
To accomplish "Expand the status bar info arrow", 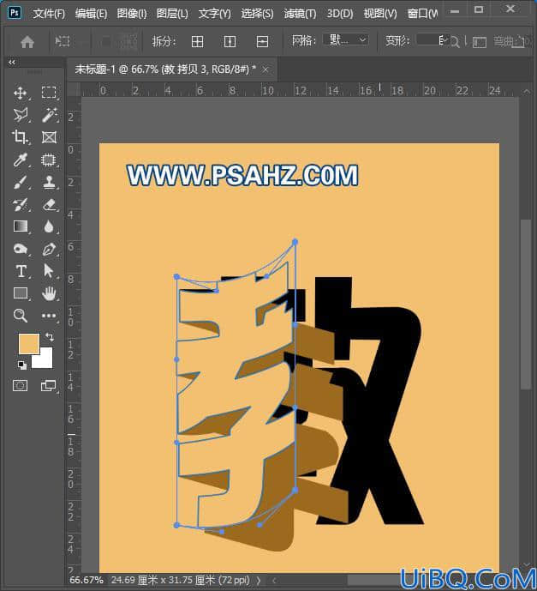I will [x=259, y=581].
